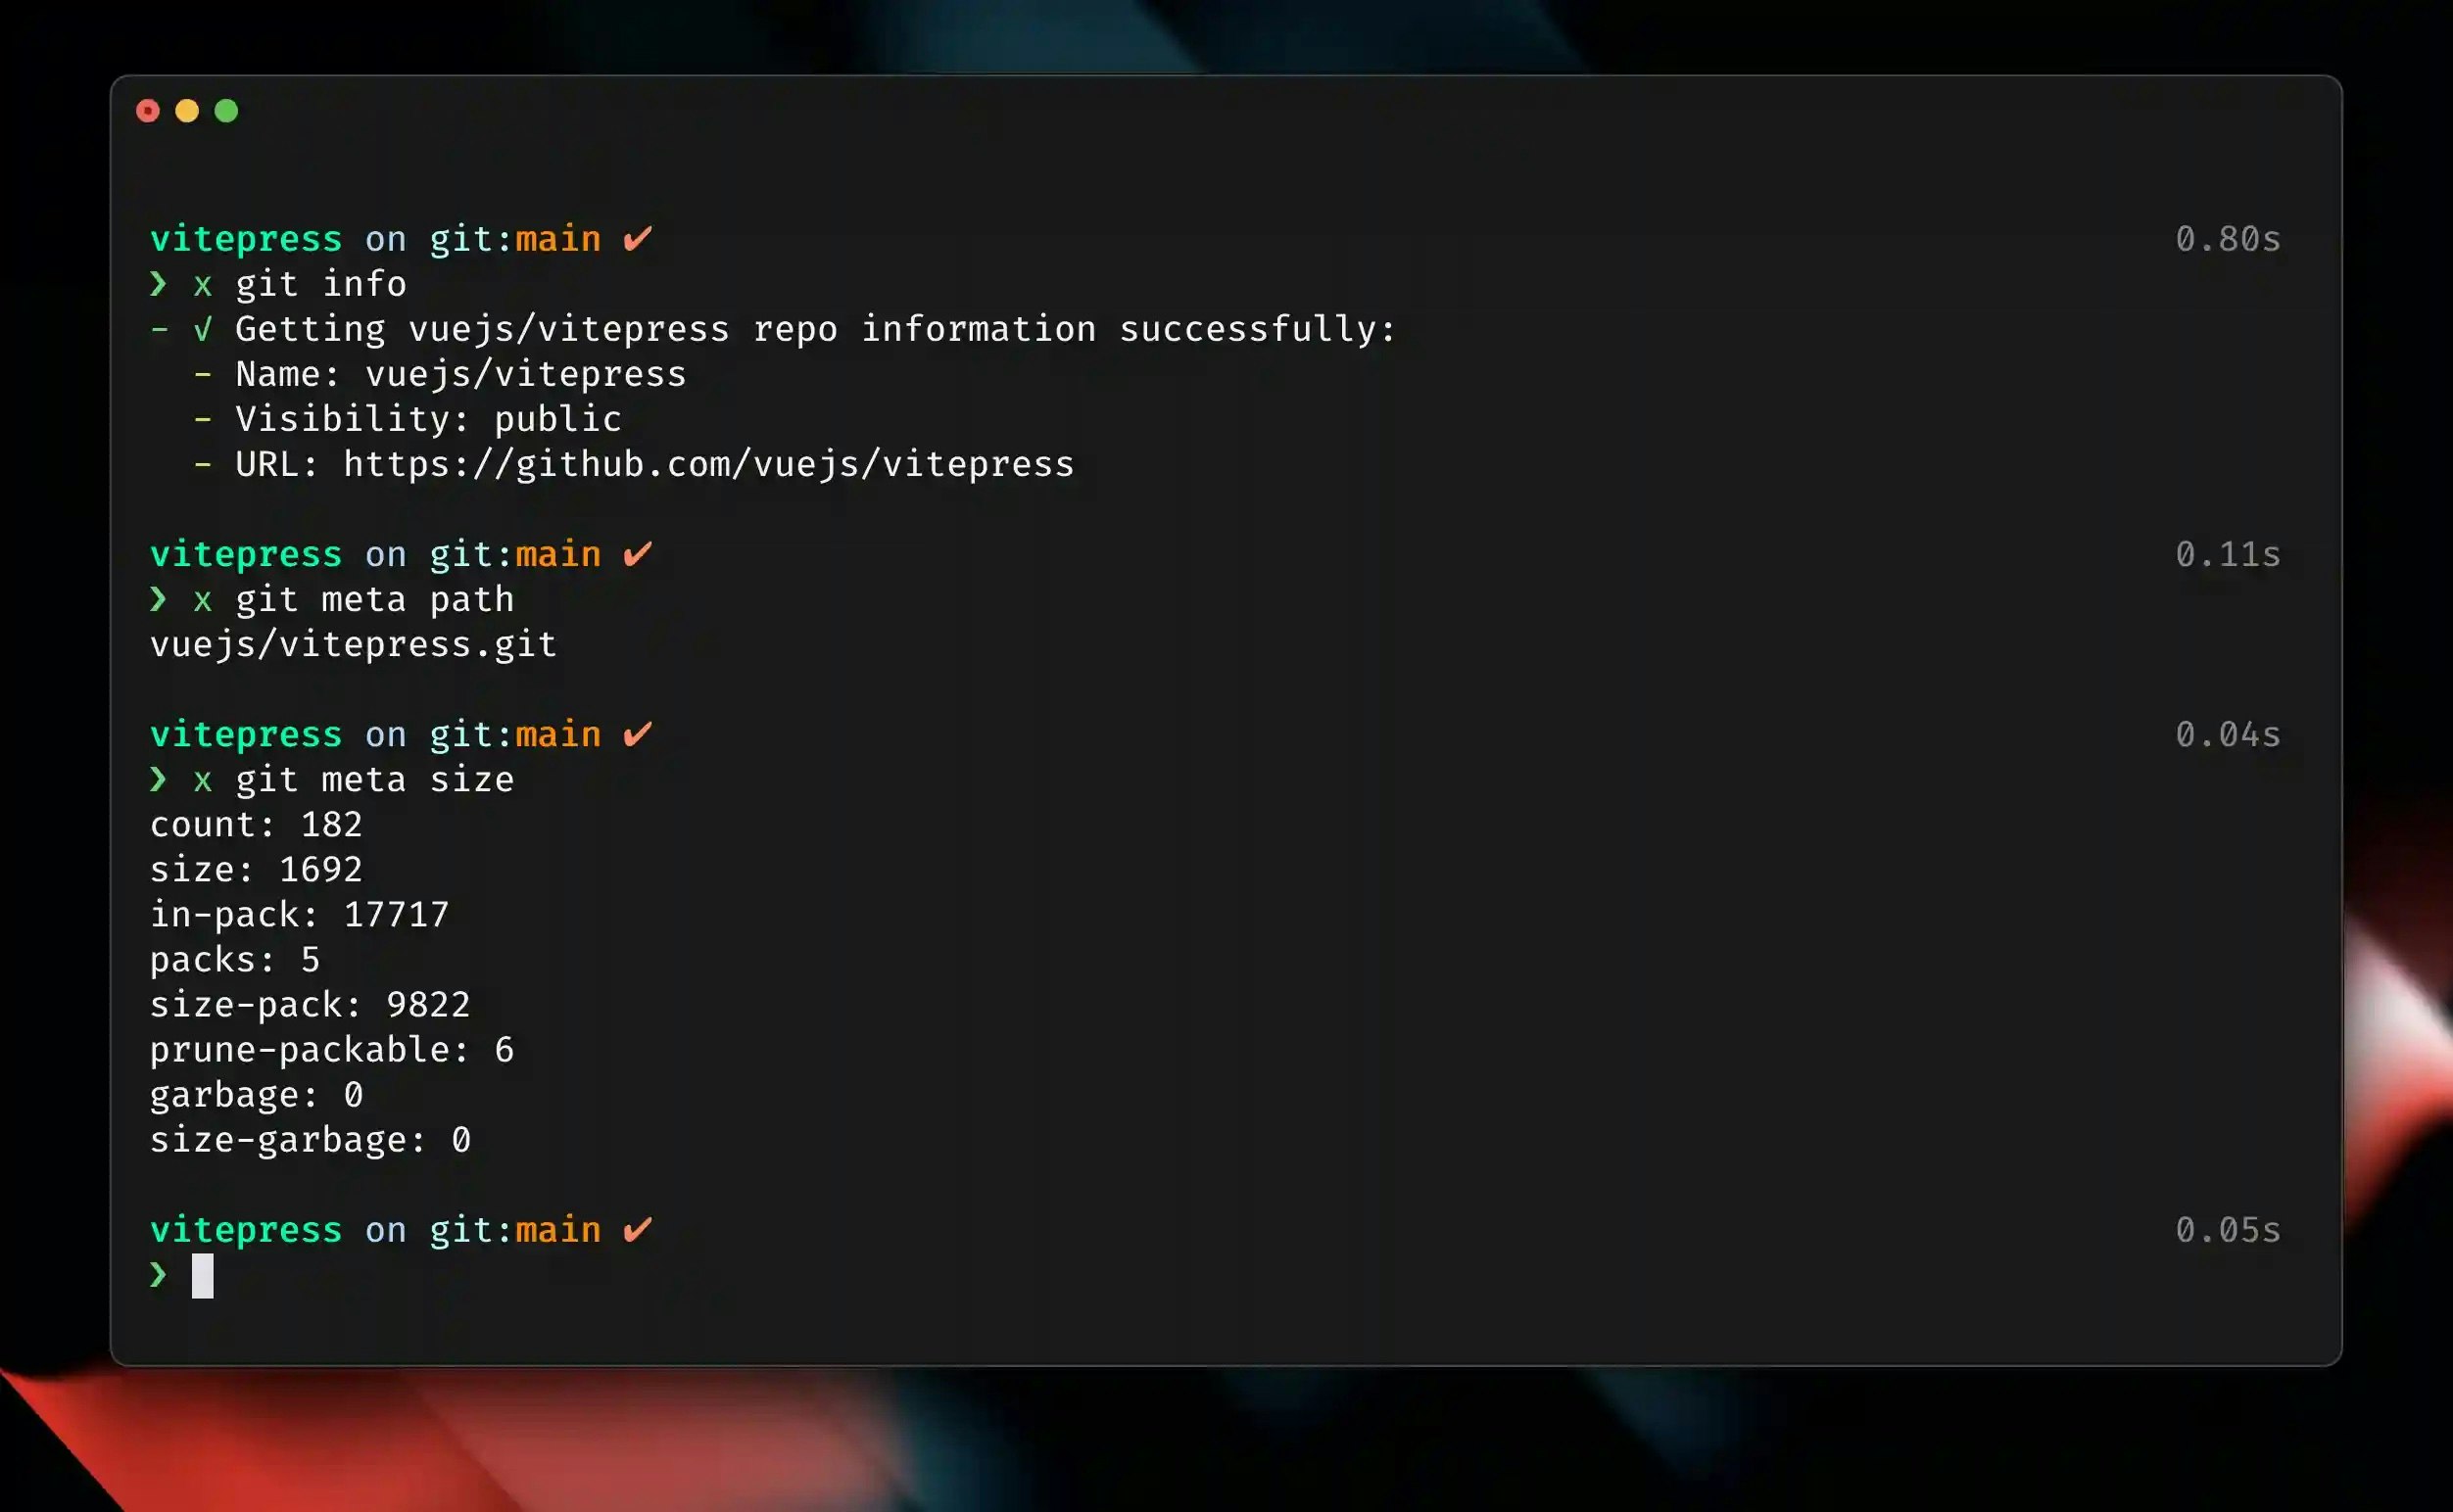Select the 'x' prefix before git meta size
This screenshot has height=1512, width=2453.
click(x=203, y=779)
